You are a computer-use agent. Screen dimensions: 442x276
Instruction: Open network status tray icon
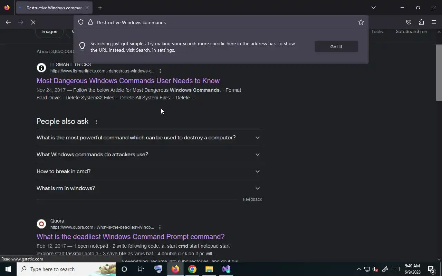367,269
